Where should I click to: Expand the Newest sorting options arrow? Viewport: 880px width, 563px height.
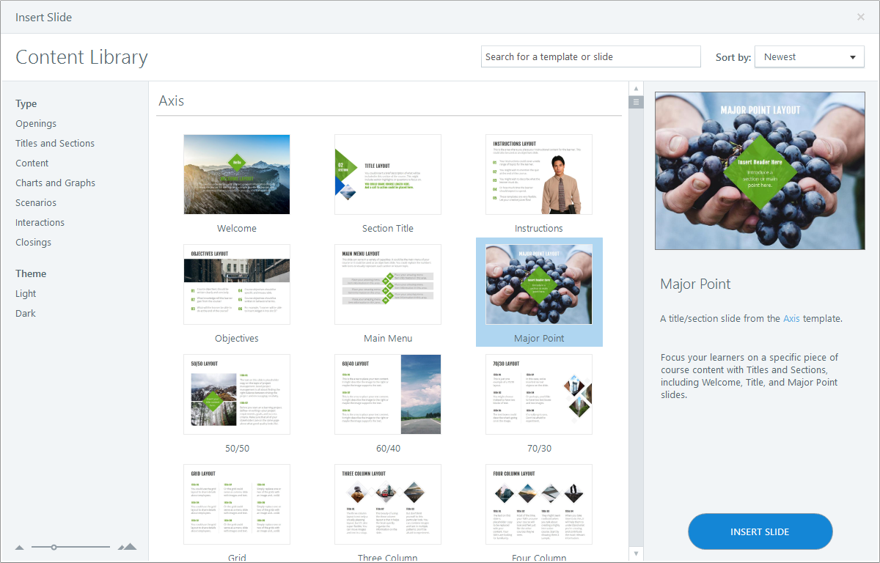coord(852,56)
